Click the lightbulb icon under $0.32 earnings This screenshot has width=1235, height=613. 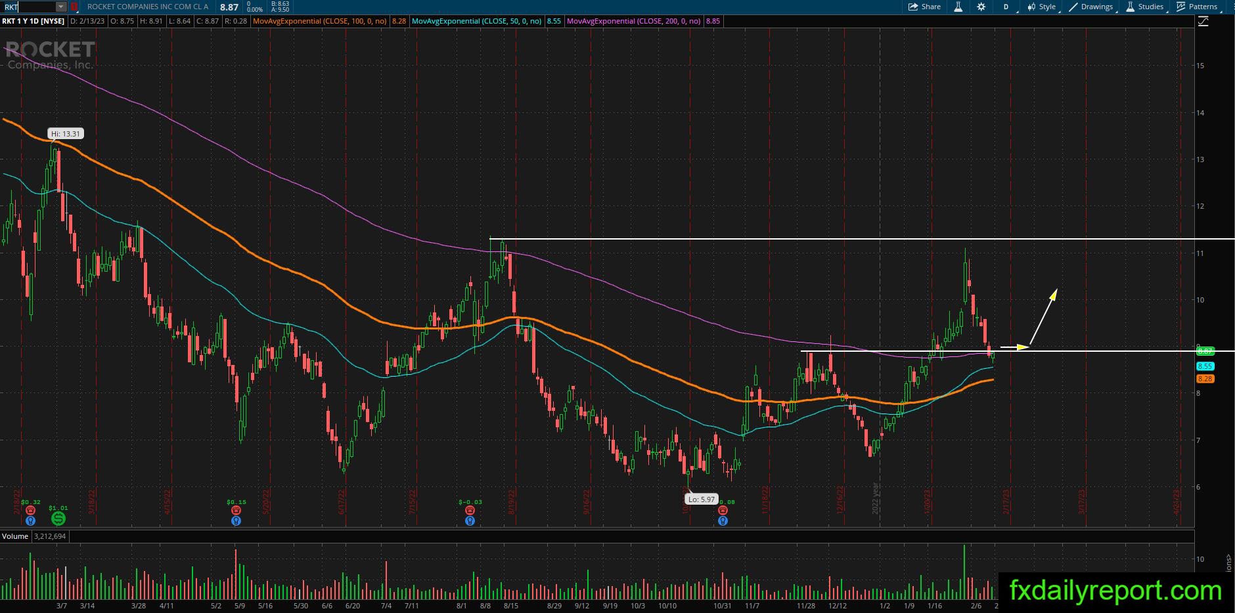[x=30, y=520]
